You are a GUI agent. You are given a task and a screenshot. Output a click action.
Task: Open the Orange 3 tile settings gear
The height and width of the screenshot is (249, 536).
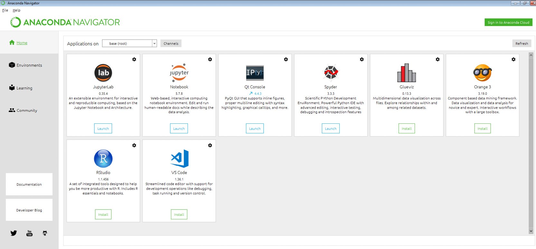coord(513,59)
